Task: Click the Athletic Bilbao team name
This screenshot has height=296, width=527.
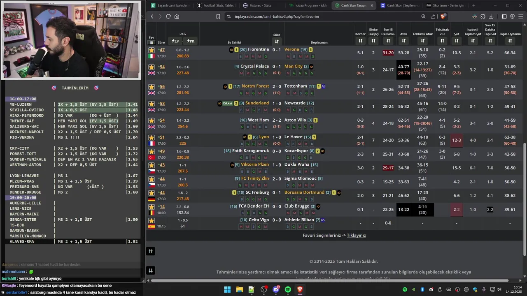Action: 299,220
